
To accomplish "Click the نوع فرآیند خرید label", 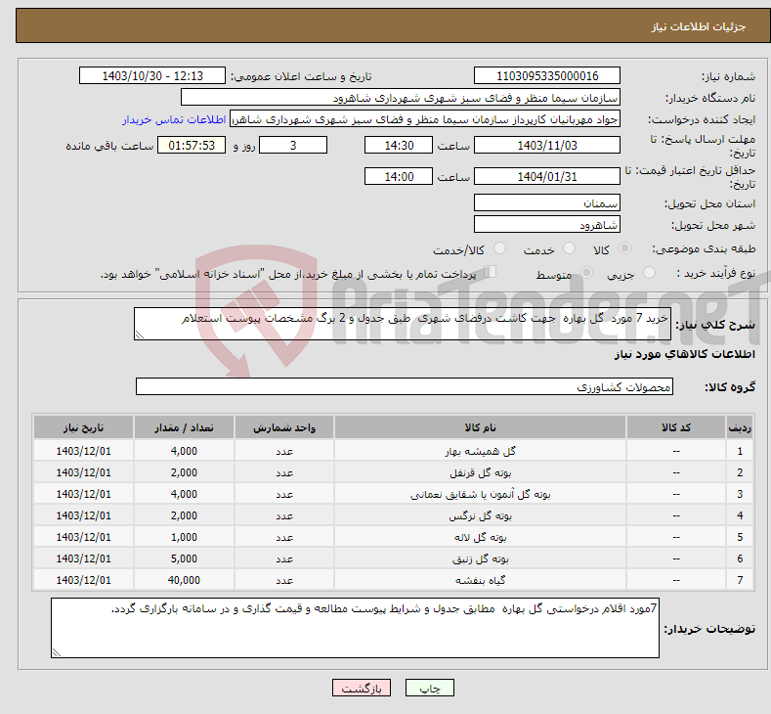I will tap(716, 273).
